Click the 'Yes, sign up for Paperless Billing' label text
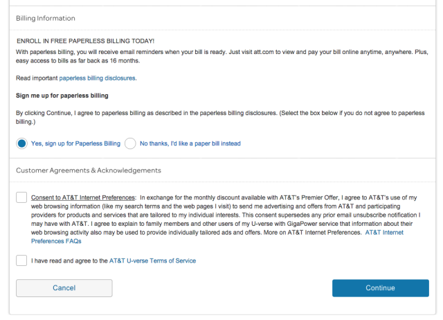The image size is (443, 320). click(75, 143)
